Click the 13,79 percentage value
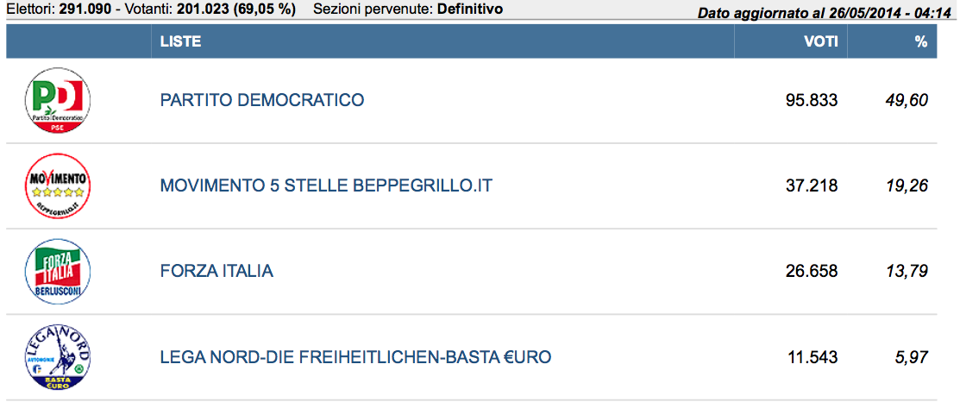This screenshot has width=960, height=402. [907, 271]
